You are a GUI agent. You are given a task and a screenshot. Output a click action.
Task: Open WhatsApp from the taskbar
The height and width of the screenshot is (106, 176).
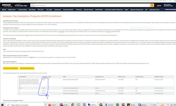78,105
